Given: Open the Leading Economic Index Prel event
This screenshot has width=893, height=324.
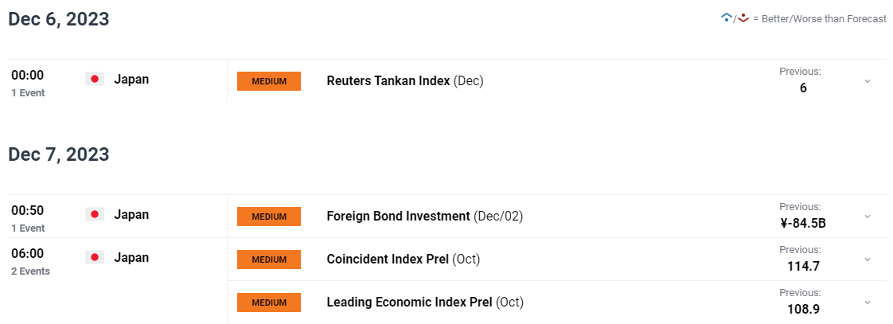Looking at the screenshot, I should (x=410, y=303).
